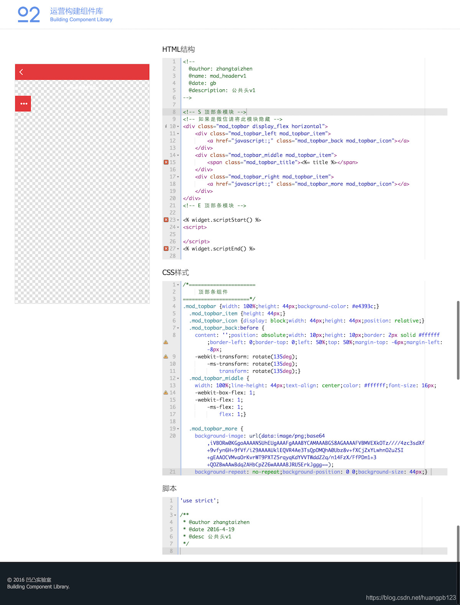Collapse the fold arrow at HTML line 17
This screenshot has height=605, width=460.
(x=178, y=177)
